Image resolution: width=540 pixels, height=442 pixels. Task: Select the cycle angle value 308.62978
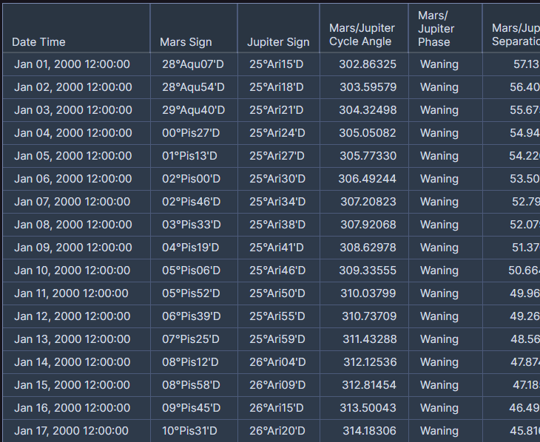pyautogui.click(x=368, y=248)
